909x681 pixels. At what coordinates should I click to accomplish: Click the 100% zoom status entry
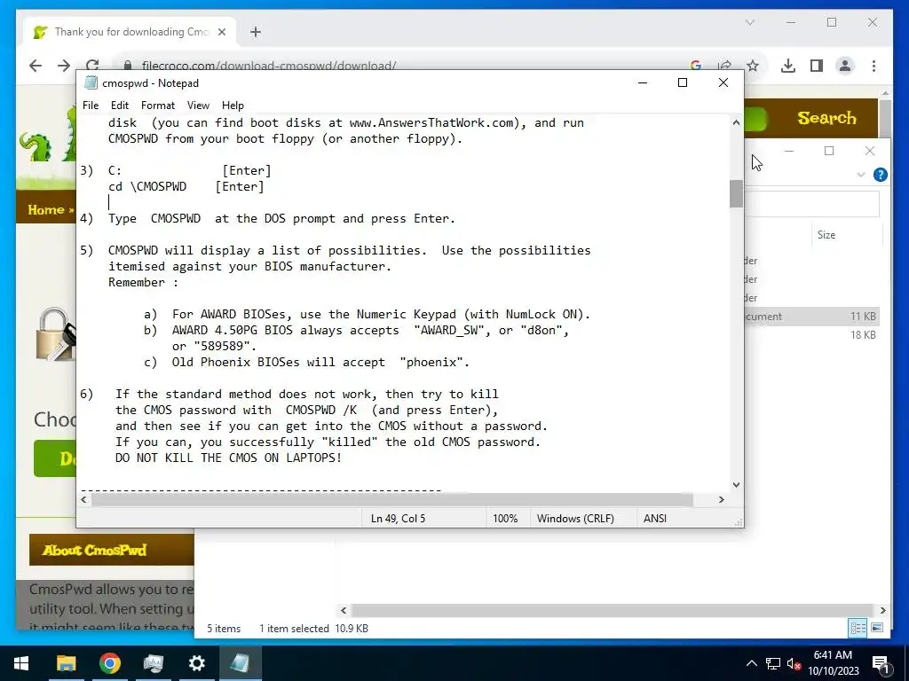coord(505,518)
